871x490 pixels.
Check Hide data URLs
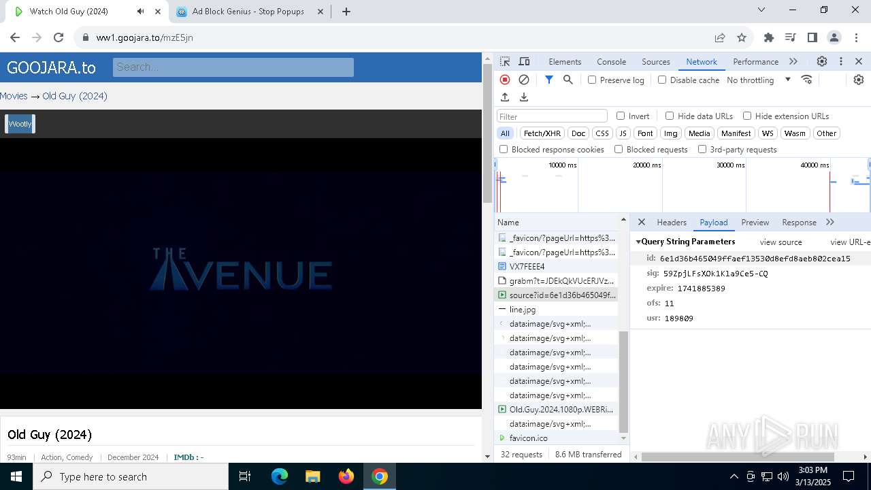(670, 116)
